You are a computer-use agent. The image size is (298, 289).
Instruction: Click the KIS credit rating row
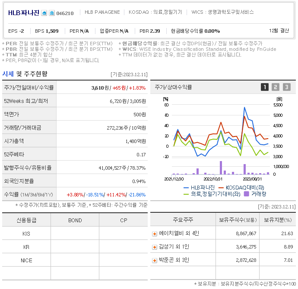pyautogui.click(x=75, y=233)
